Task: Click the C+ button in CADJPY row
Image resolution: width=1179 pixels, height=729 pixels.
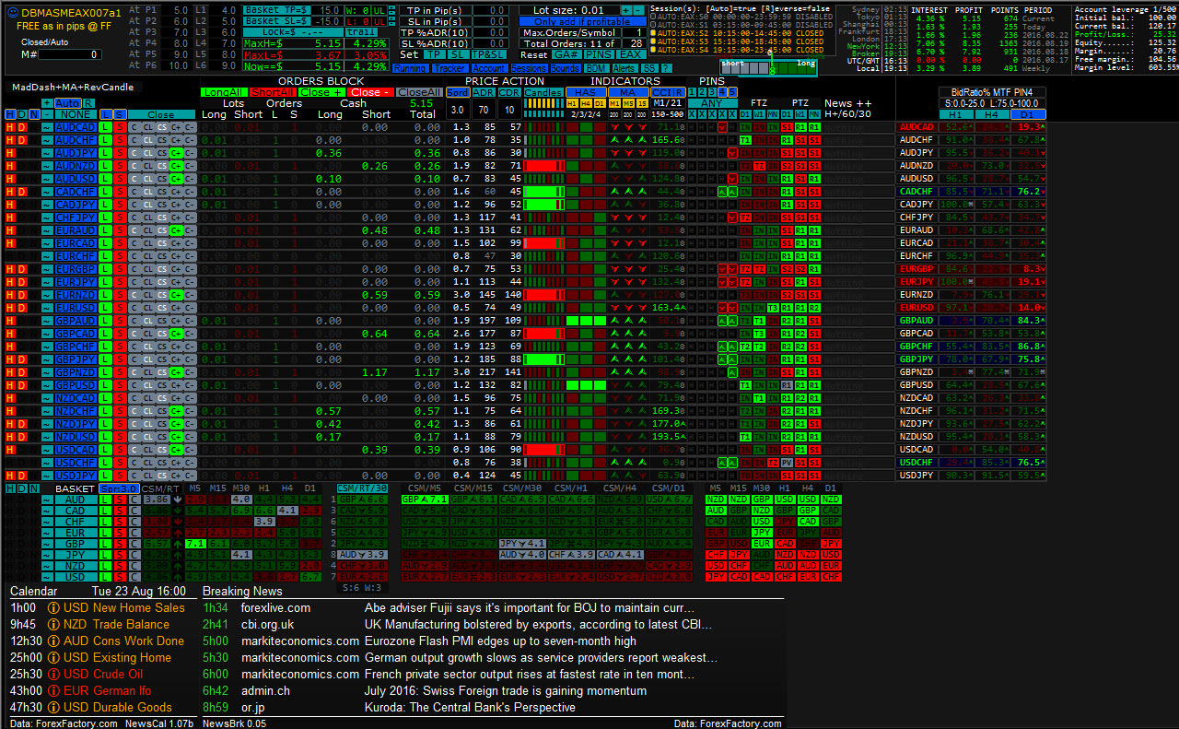Action: [177, 205]
